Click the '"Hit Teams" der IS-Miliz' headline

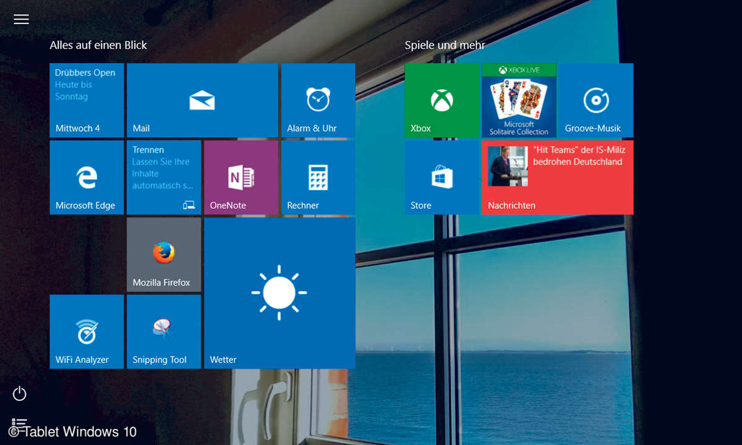point(579,150)
